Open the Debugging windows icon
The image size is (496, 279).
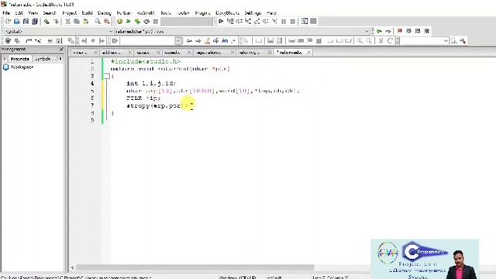305,21
